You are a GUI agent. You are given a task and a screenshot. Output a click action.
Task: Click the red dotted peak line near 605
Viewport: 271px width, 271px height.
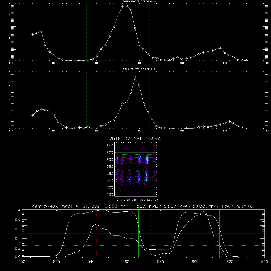(x=204, y=233)
